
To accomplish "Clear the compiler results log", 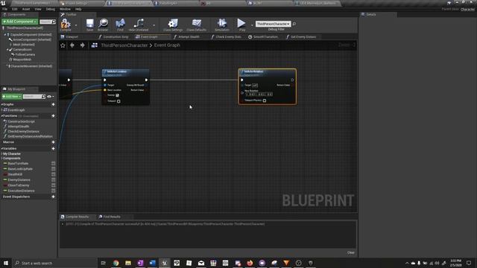I will pos(351,252).
